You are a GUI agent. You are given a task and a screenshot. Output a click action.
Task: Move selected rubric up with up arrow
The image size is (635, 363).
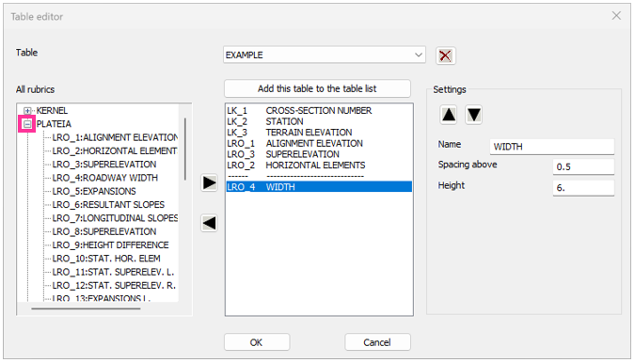(449, 115)
